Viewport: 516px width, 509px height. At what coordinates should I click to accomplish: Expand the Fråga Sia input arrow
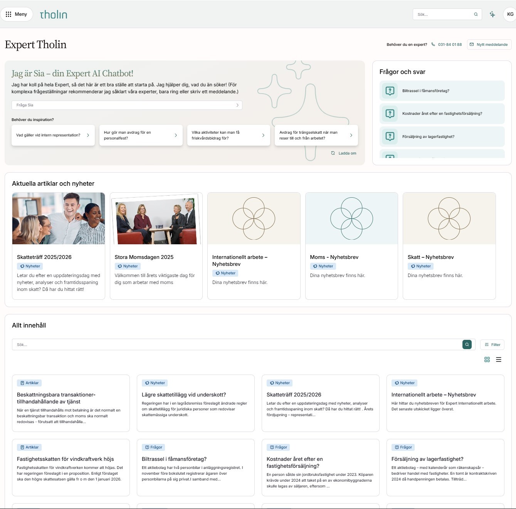[x=237, y=105]
